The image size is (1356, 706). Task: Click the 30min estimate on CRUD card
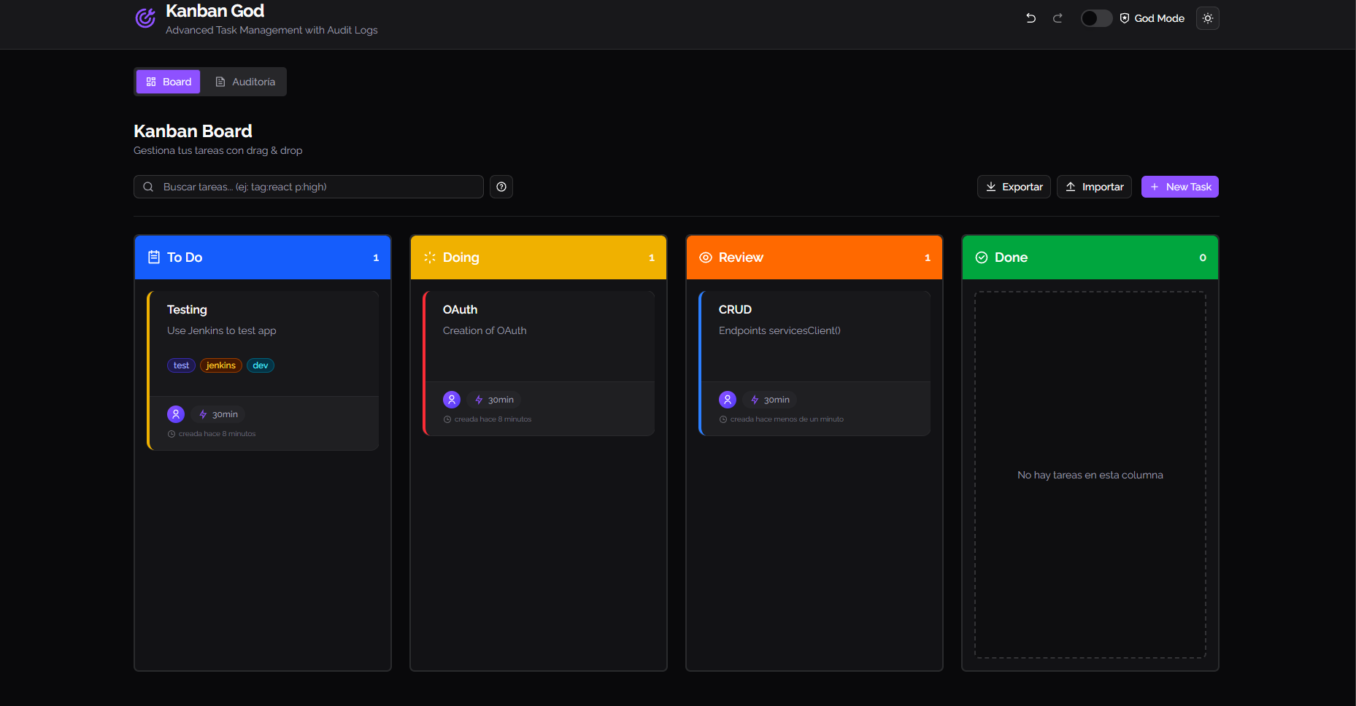tap(771, 400)
